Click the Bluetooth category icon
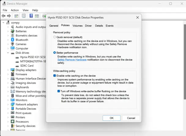Screen dimensions: 186x136 click(13, 40)
